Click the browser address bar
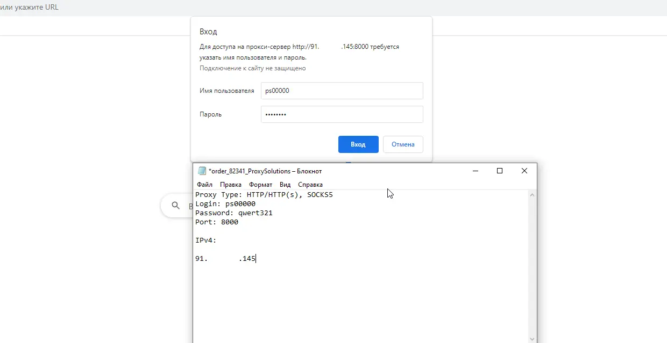667x343 pixels. [x=81, y=7]
